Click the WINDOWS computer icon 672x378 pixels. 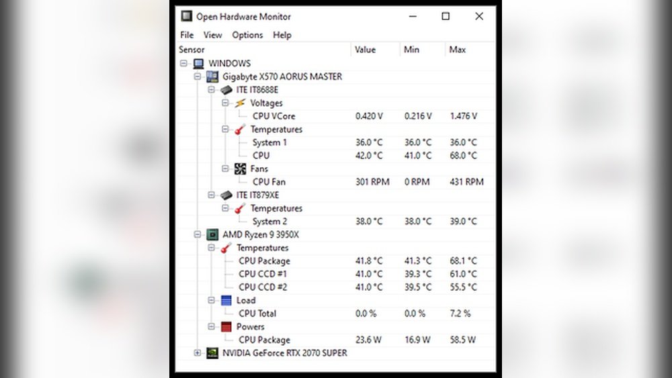click(x=198, y=63)
